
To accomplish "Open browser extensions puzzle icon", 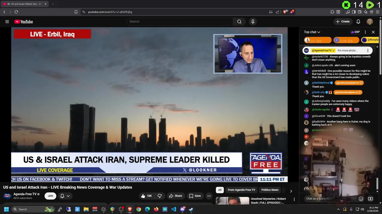I will 332,12.
